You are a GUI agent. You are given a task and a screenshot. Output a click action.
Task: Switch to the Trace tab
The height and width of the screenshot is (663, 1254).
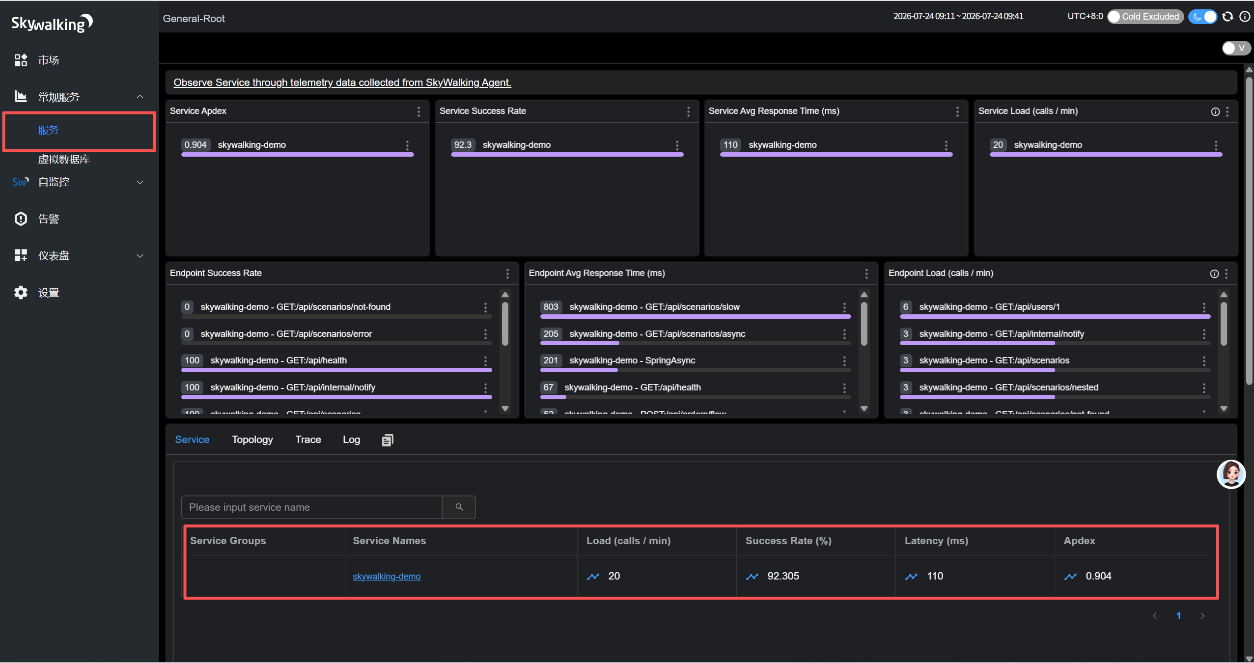tap(308, 440)
